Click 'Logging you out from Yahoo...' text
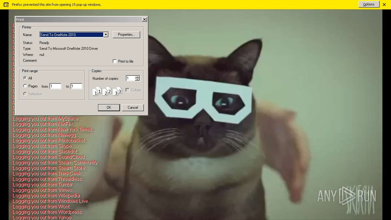 [x=44, y=218]
